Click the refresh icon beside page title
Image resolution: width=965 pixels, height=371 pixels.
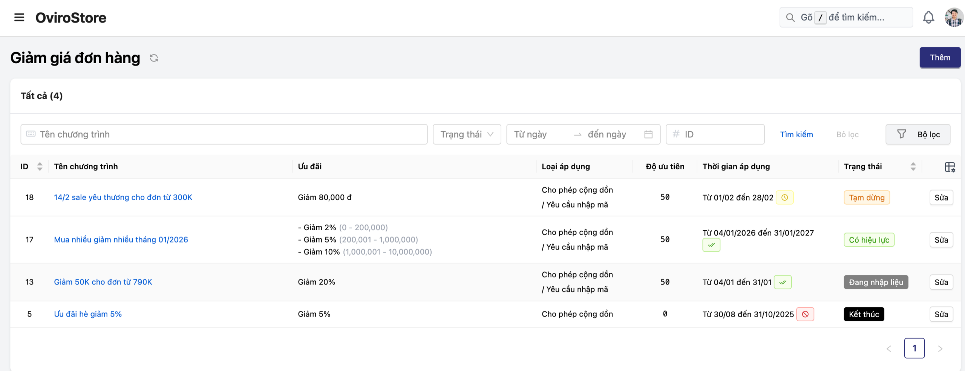[154, 58]
